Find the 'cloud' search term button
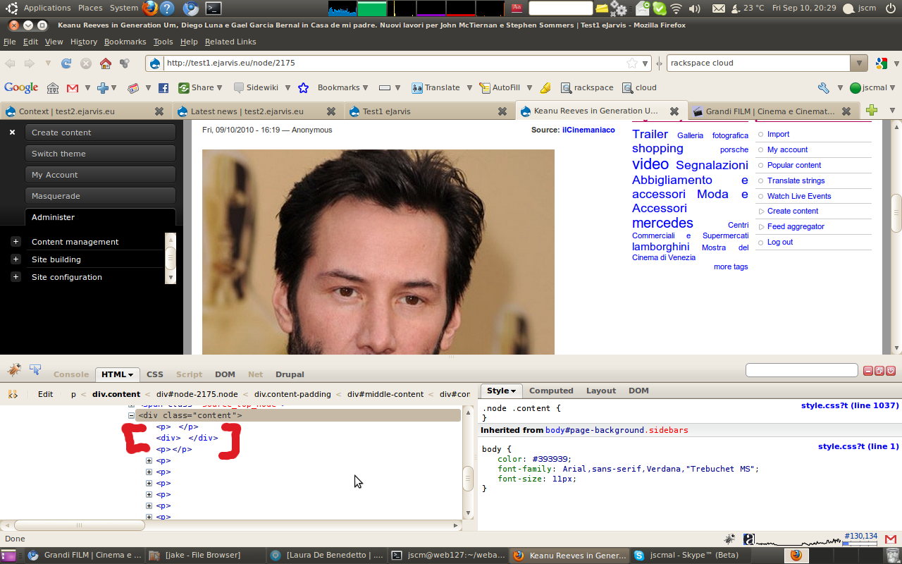 (639, 88)
